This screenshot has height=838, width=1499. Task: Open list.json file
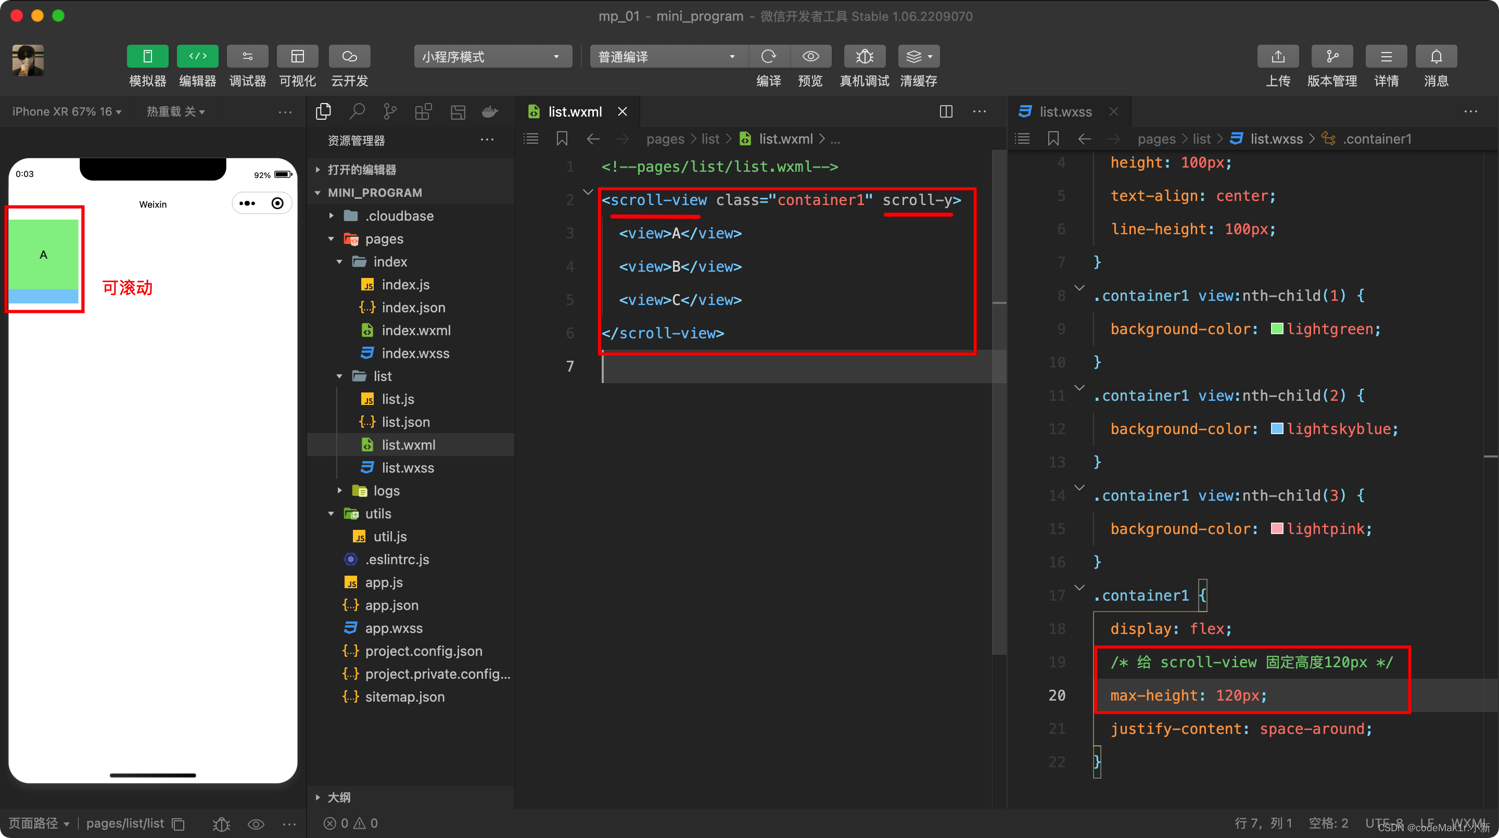click(411, 422)
